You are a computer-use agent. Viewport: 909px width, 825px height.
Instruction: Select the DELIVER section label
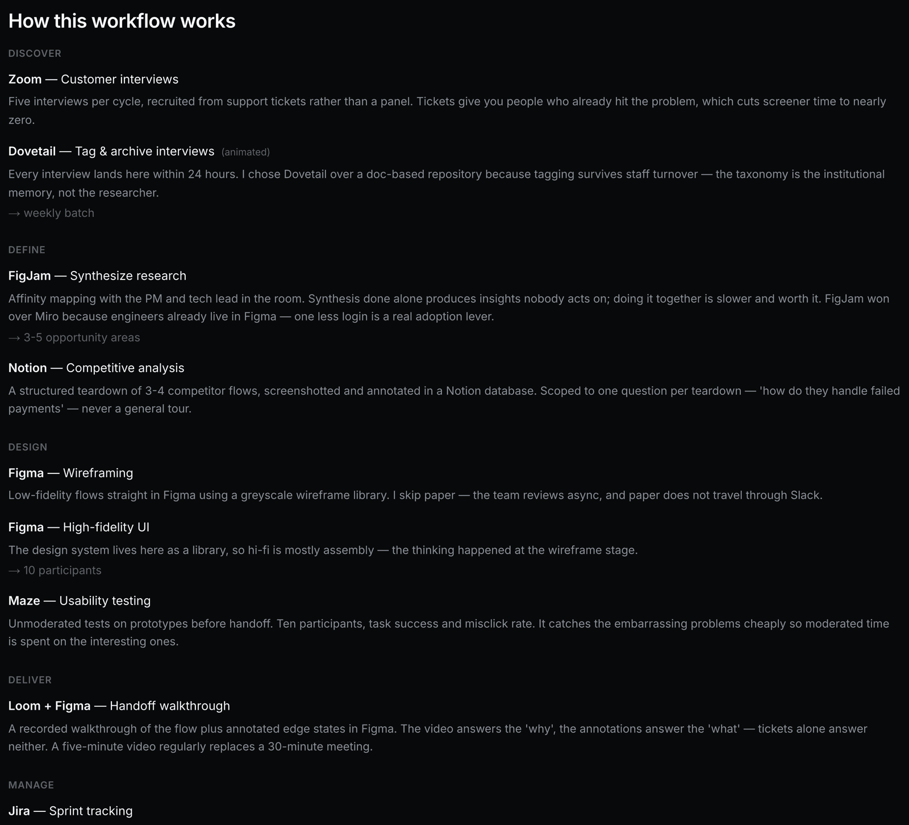(30, 680)
